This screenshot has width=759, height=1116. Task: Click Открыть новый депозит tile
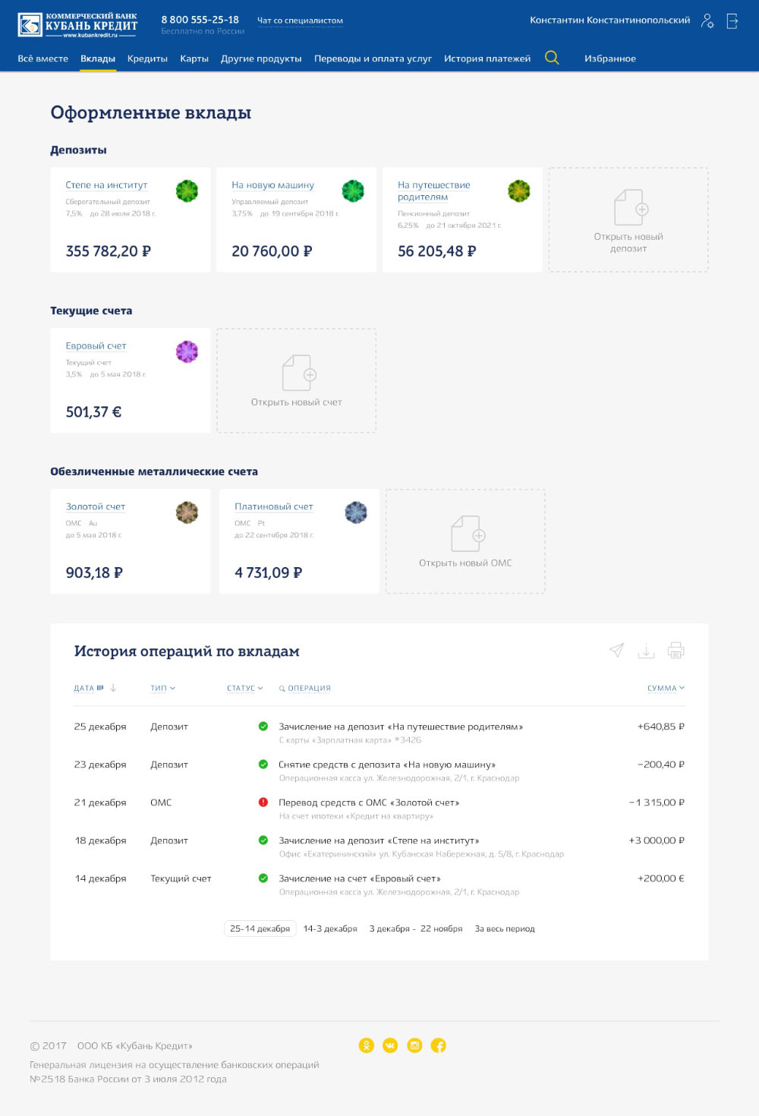tap(628, 220)
